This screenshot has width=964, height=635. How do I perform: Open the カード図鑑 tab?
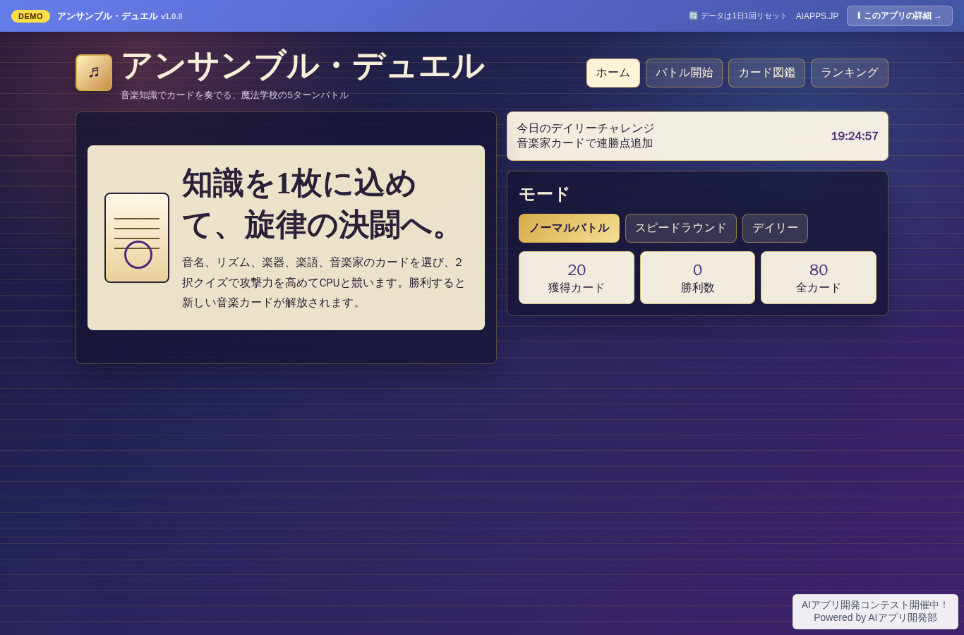pyautogui.click(x=766, y=73)
